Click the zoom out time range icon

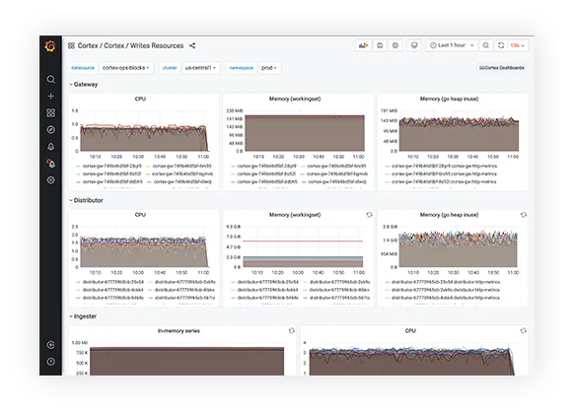coord(485,45)
